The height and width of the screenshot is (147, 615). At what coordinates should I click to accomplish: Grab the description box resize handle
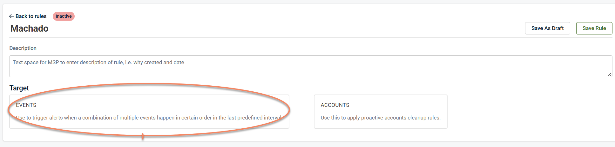tap(609, 75)
